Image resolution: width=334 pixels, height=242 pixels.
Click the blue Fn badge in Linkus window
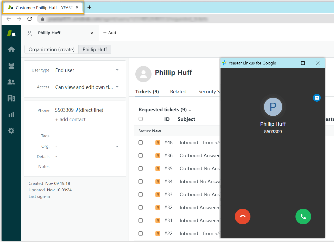tap(317, 98)
